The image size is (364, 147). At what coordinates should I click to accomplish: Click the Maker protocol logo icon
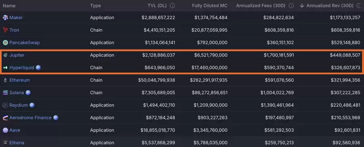[5, 18]
